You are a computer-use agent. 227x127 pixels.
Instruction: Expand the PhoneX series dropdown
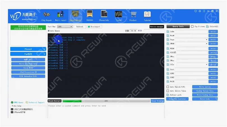tap(28, 49)
